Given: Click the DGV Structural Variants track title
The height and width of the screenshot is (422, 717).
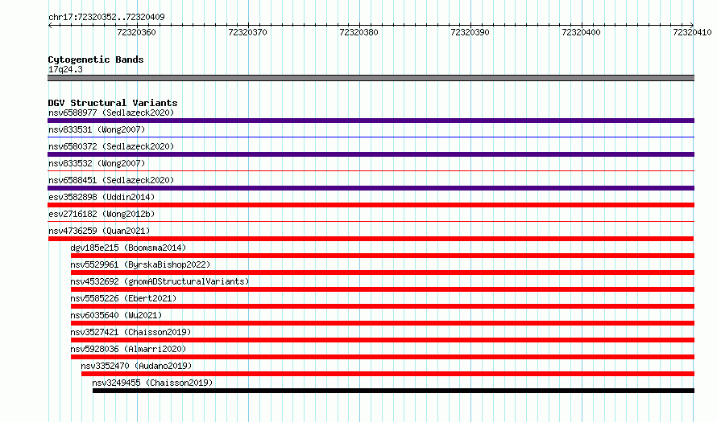Looking at the screenshot, I should (x=113, y=103).
